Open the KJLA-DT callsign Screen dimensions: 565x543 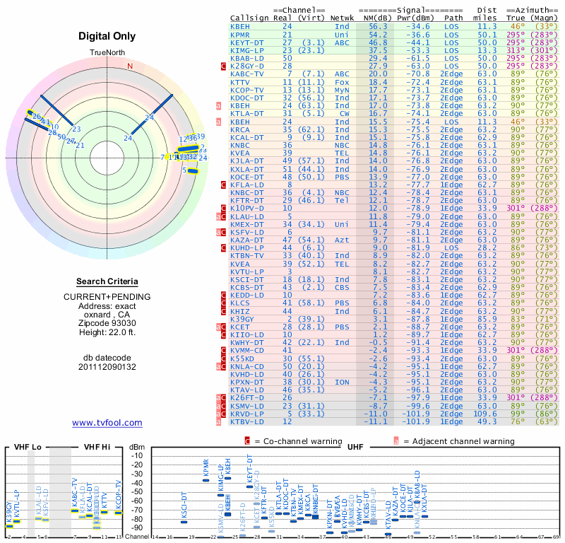pos(247,161)
